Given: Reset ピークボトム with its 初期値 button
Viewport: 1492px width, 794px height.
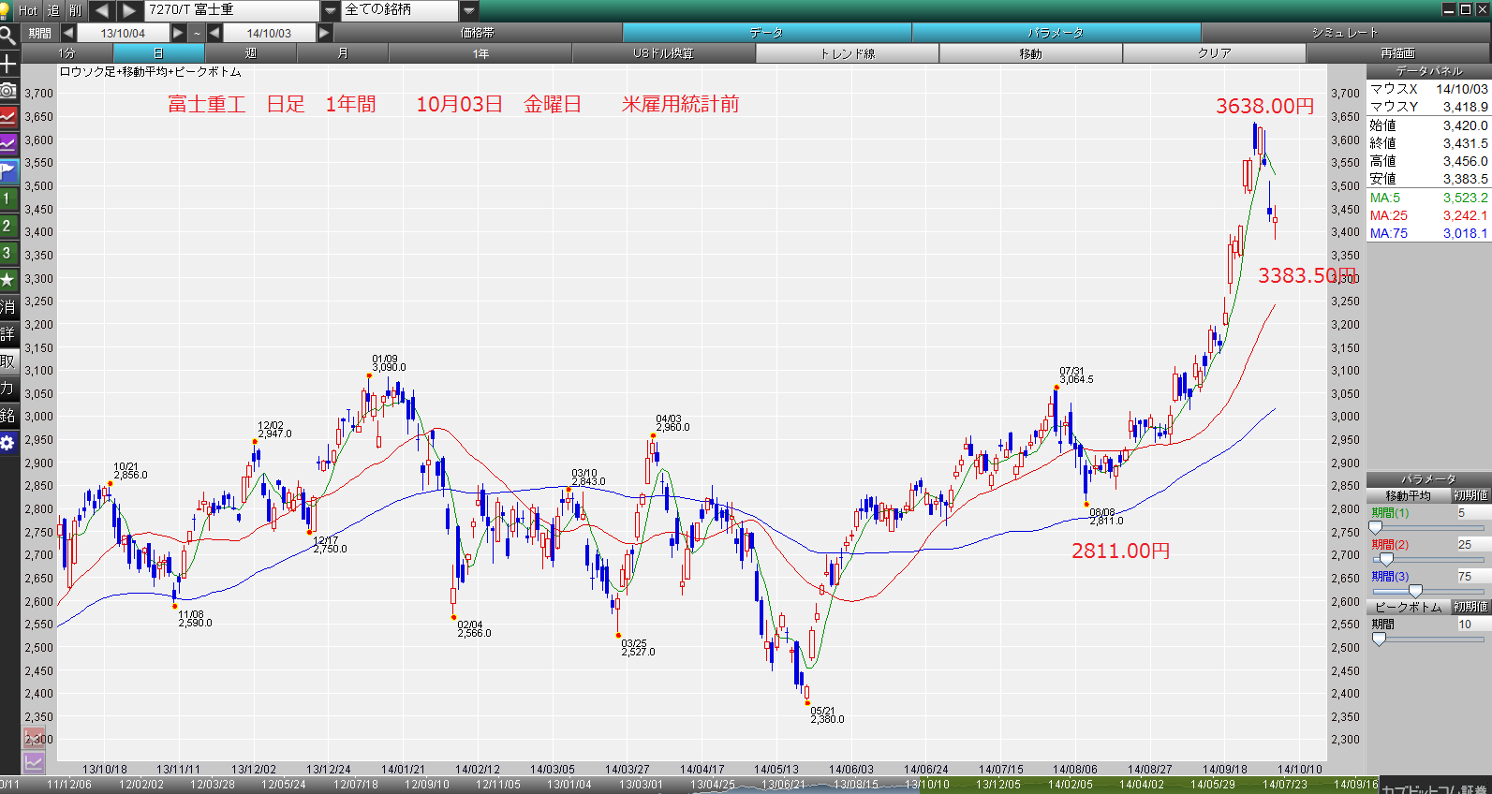Looking at the screenshot, I should click(x=1470, y=607).
